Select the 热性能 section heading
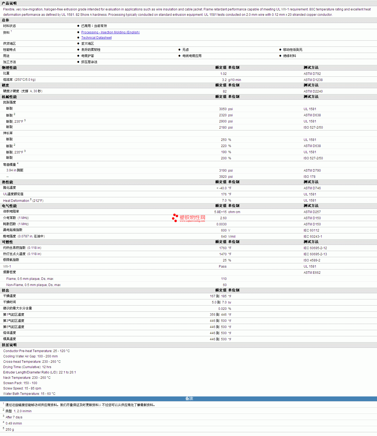377x436 pixels. [x=7, y=182]
